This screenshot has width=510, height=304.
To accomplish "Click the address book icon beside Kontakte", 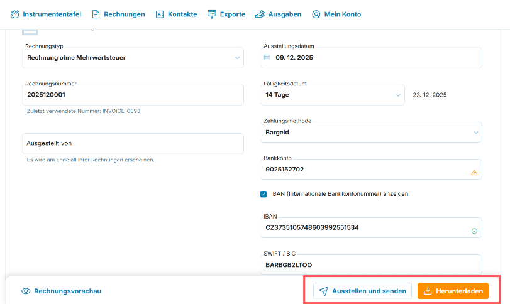I will click(160, 14).
